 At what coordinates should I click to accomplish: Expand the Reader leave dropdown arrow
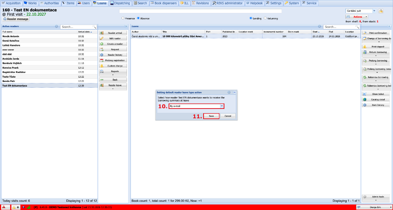pyautogui.click(x=113, y=89)
